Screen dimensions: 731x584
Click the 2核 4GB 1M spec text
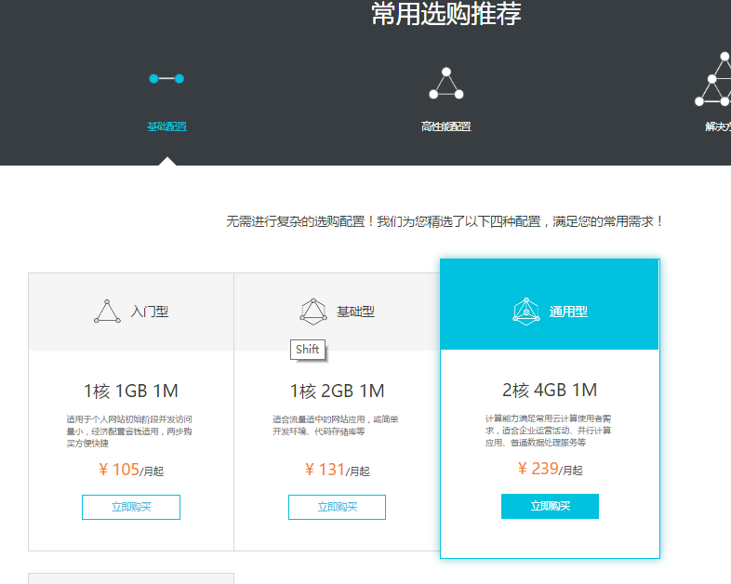click(551, 391)
